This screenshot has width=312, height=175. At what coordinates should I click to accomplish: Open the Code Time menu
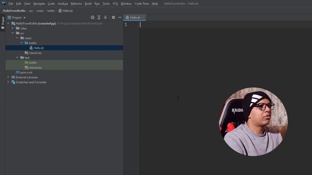click(142, 3)
